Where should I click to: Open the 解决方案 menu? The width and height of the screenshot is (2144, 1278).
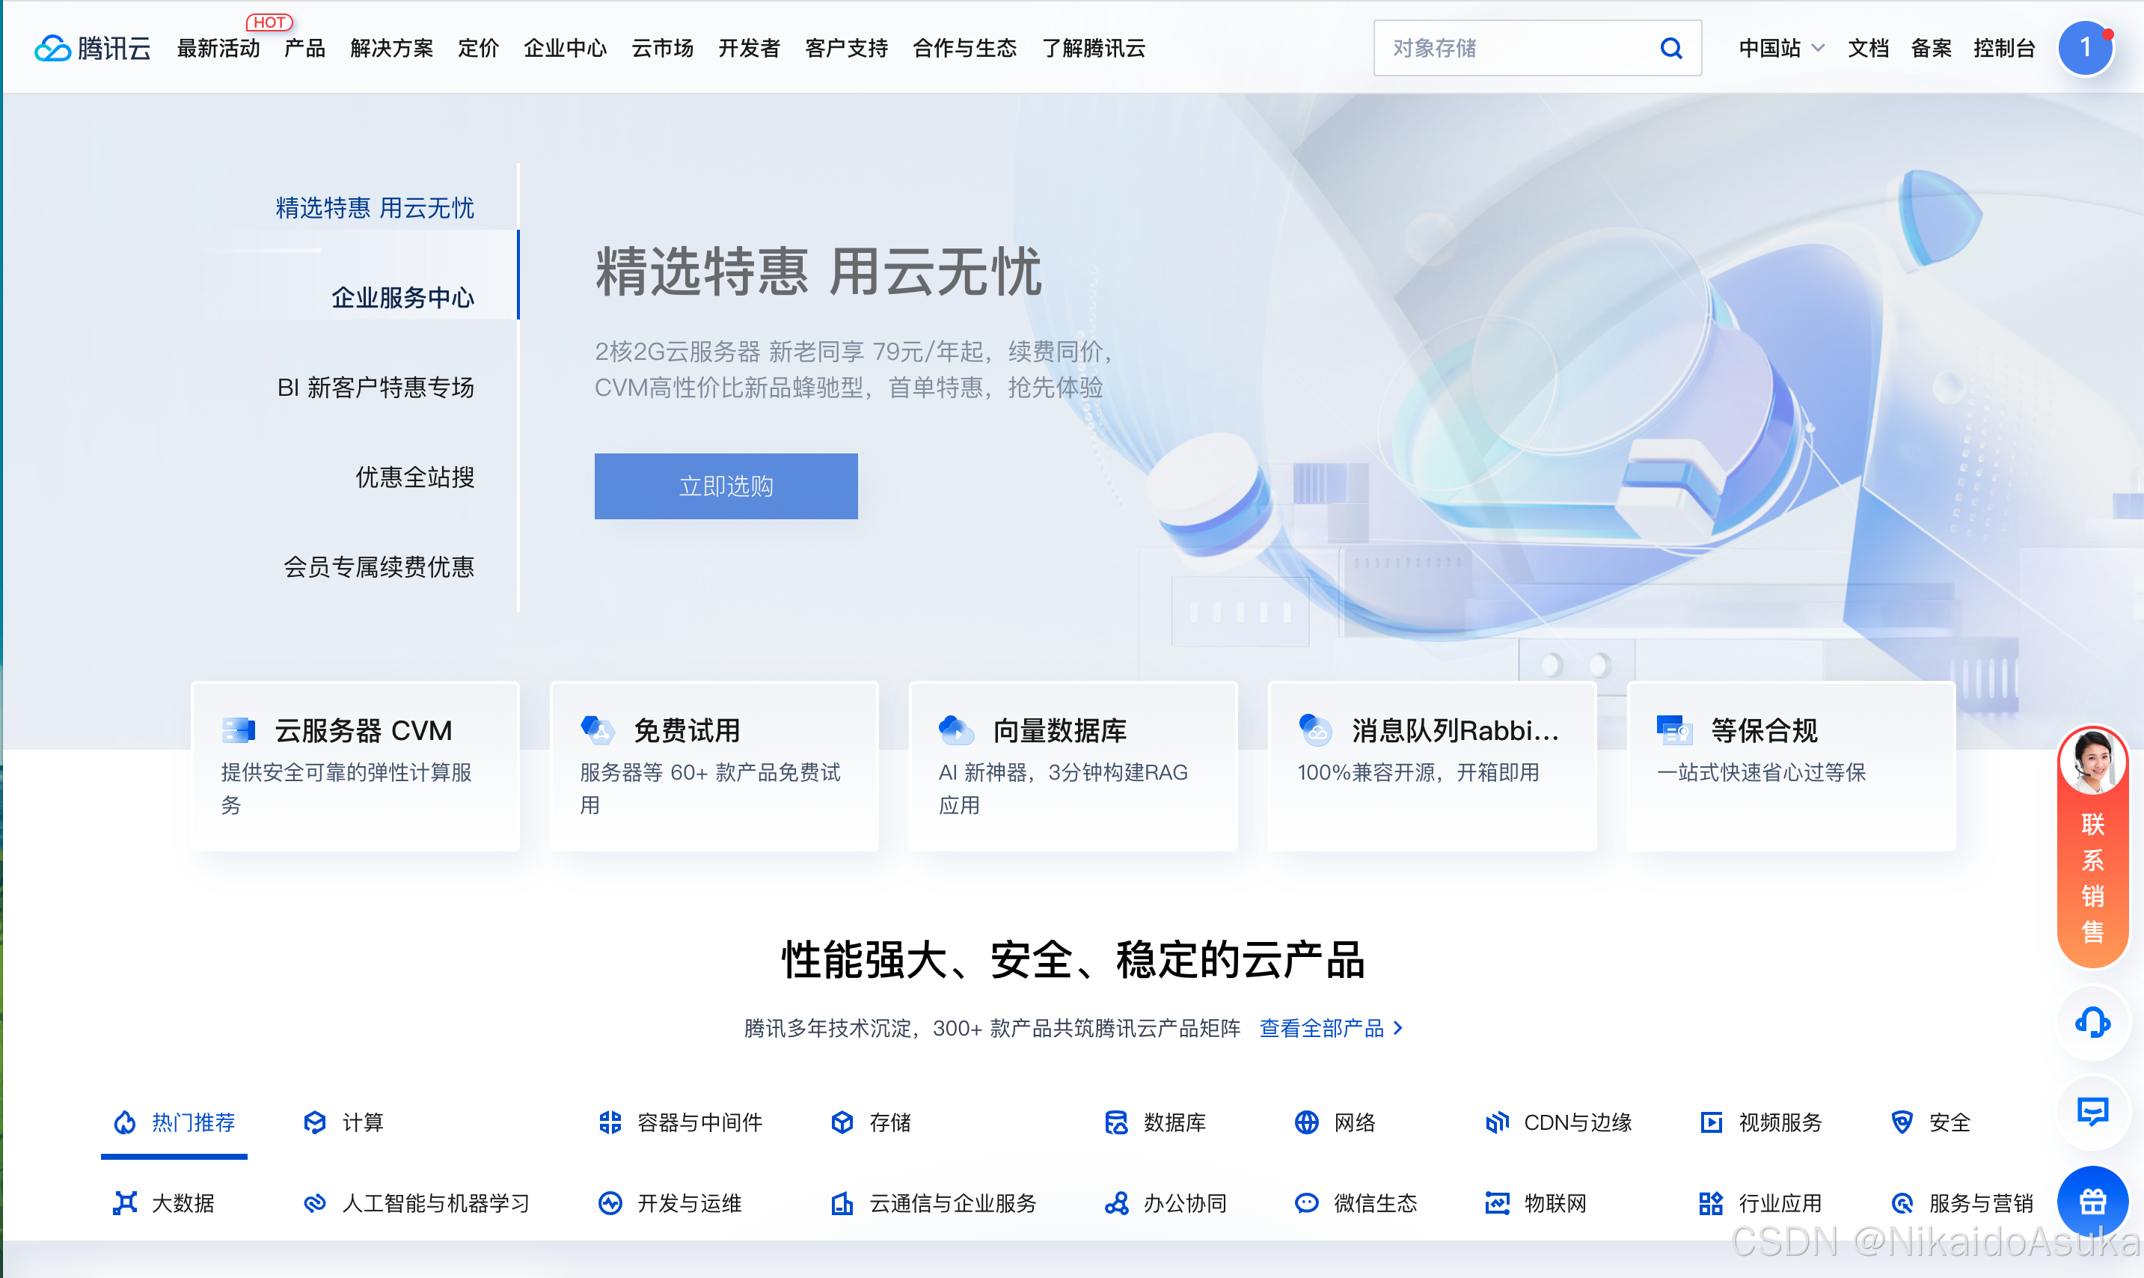pos(392,48)
